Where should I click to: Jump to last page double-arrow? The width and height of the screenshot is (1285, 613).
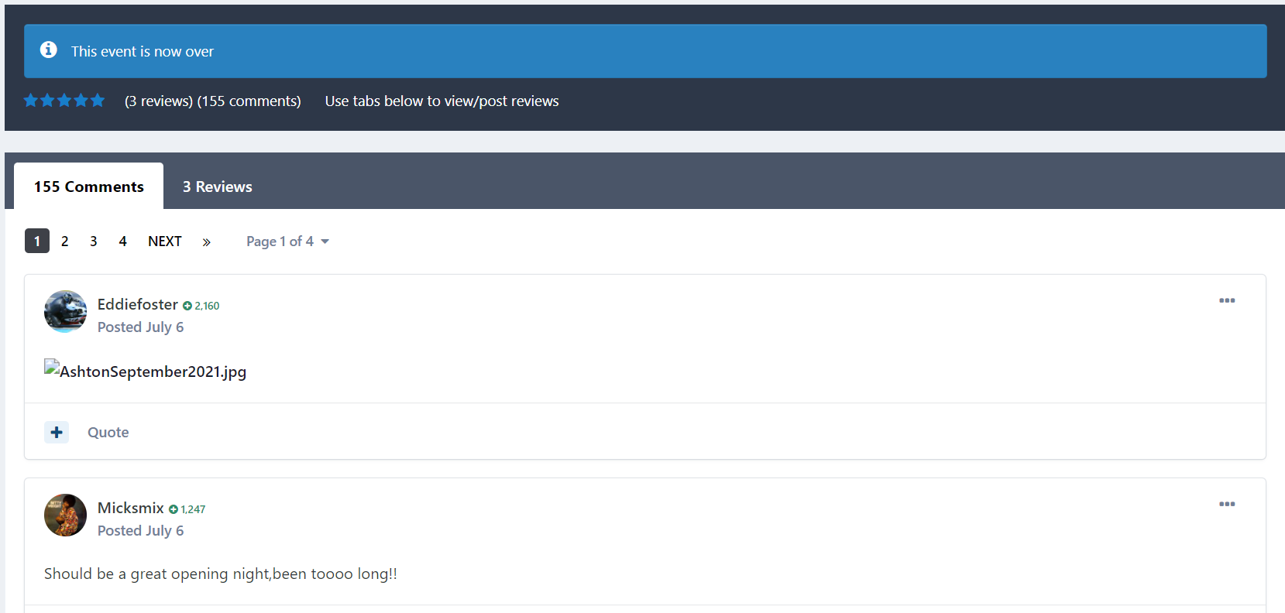pyautogui.click(x=207, y=241)
